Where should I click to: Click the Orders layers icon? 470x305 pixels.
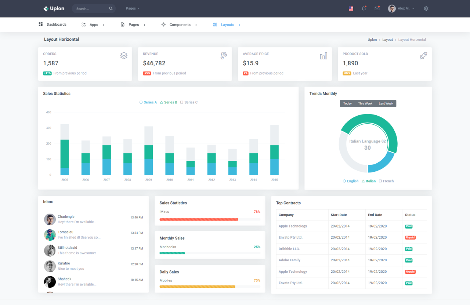(x=124, y=55)
